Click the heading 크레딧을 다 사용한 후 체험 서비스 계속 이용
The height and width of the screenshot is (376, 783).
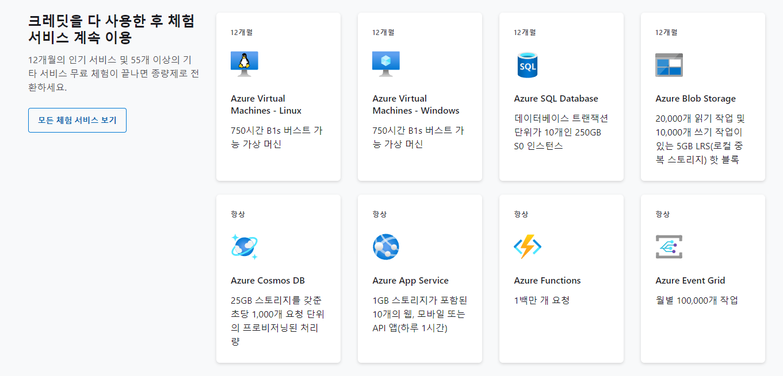(112, 29)
